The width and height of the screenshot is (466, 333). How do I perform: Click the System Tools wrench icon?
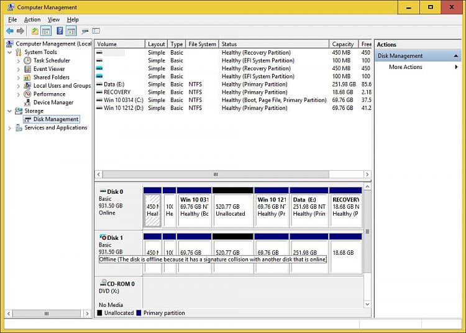pyautogui.click(x=19, y=52)
